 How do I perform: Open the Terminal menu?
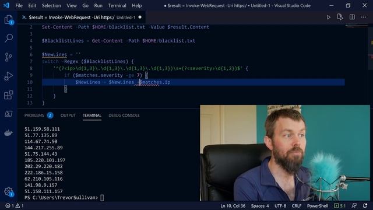pyautogui.click(x=117, y=5)
